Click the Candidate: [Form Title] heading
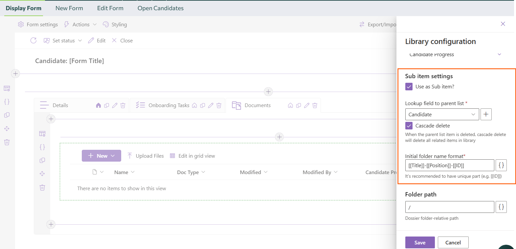 click(x=70, y=61)
